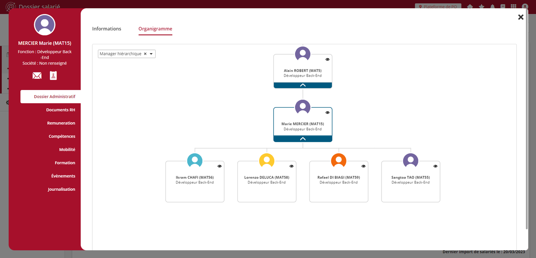
Task: Toggle eye icon on Alain ROBERT card
Action: pyautogui.click(x=328, y=59)
